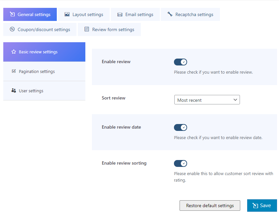Viewport: 279px width, 215px height.
Task: Save the settings
Action: (262, 206)
